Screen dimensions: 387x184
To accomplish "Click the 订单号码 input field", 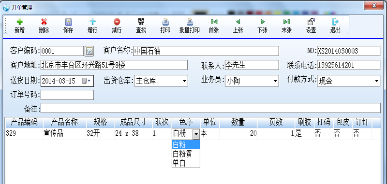I will [67, 95].
